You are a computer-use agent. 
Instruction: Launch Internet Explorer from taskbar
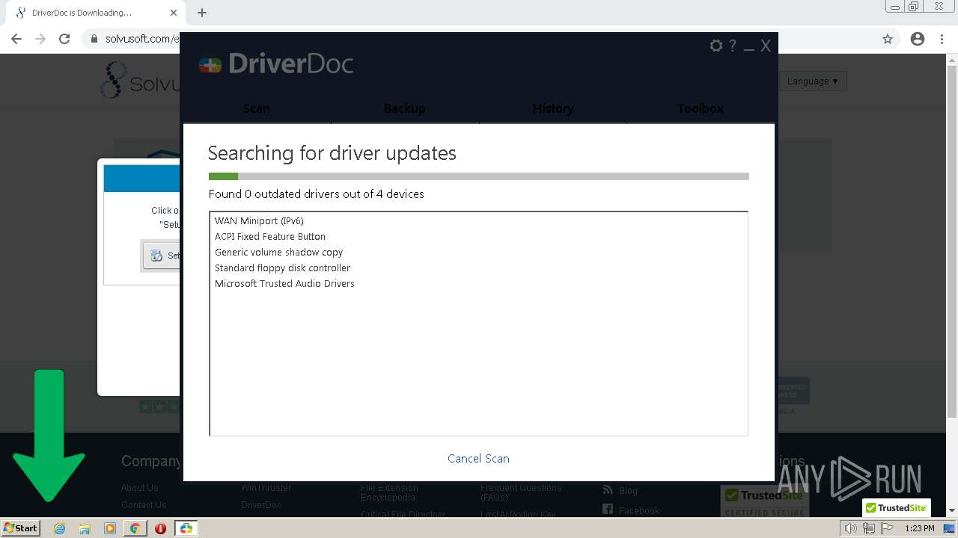[x=59, y=528]
